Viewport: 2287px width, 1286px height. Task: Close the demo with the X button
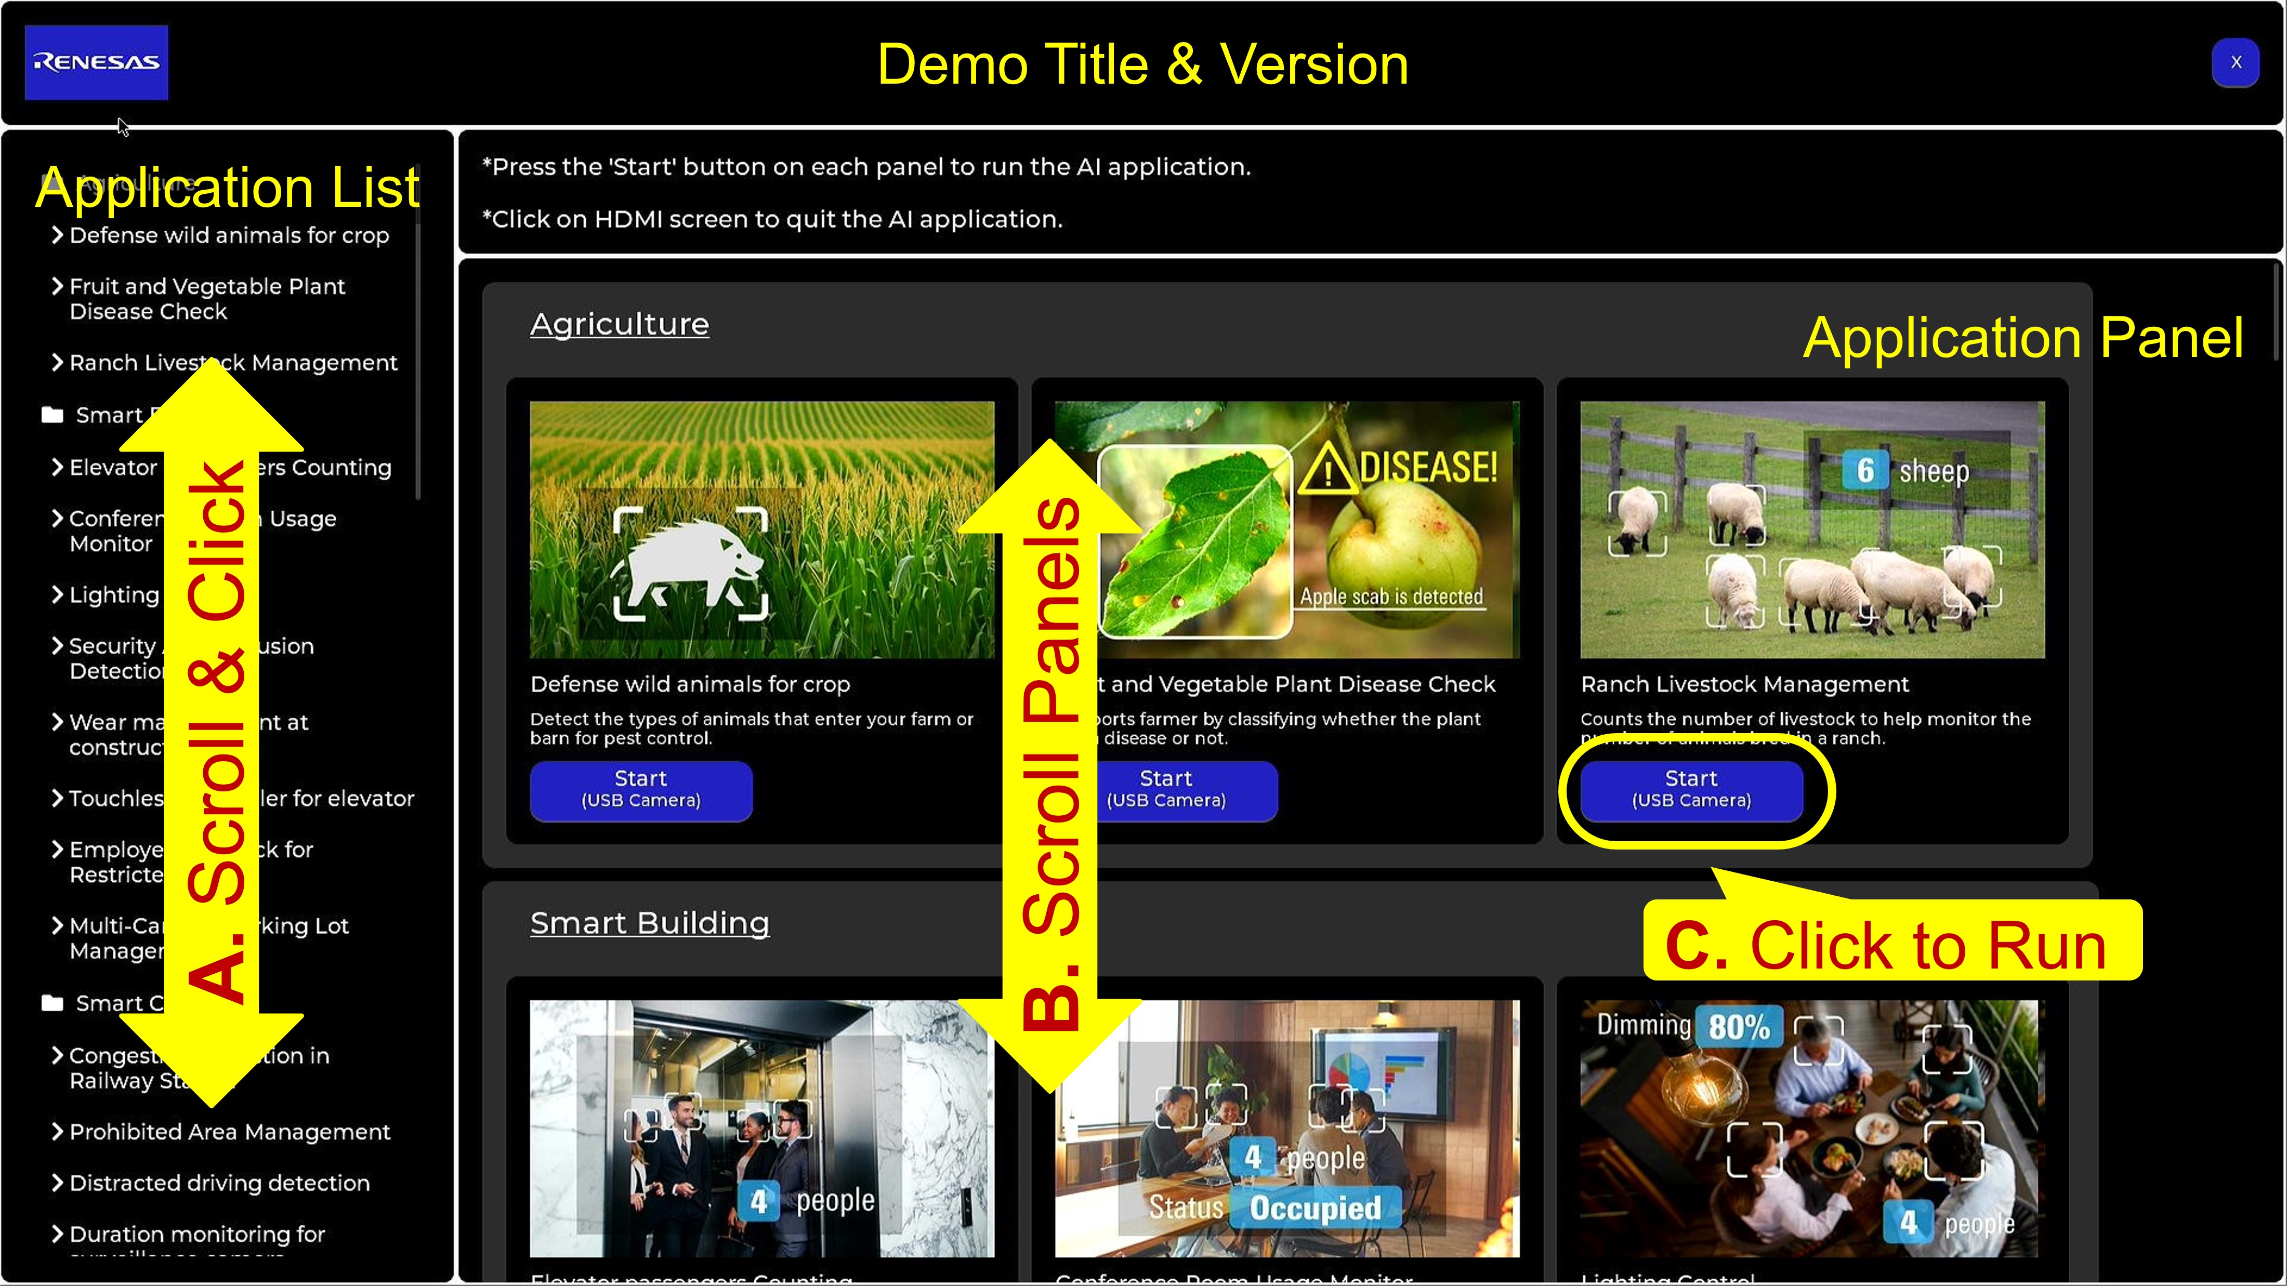click(x=2236, y=62)
